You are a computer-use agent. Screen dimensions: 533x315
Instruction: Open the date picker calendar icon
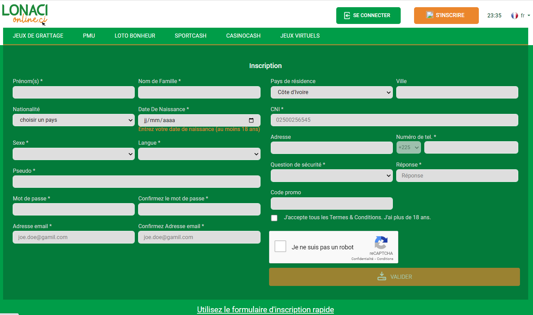click(x=251, y=120)
